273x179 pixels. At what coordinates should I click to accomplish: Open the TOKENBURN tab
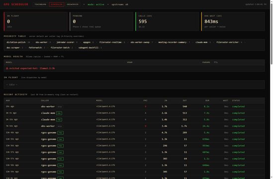[x=40, y=4]
